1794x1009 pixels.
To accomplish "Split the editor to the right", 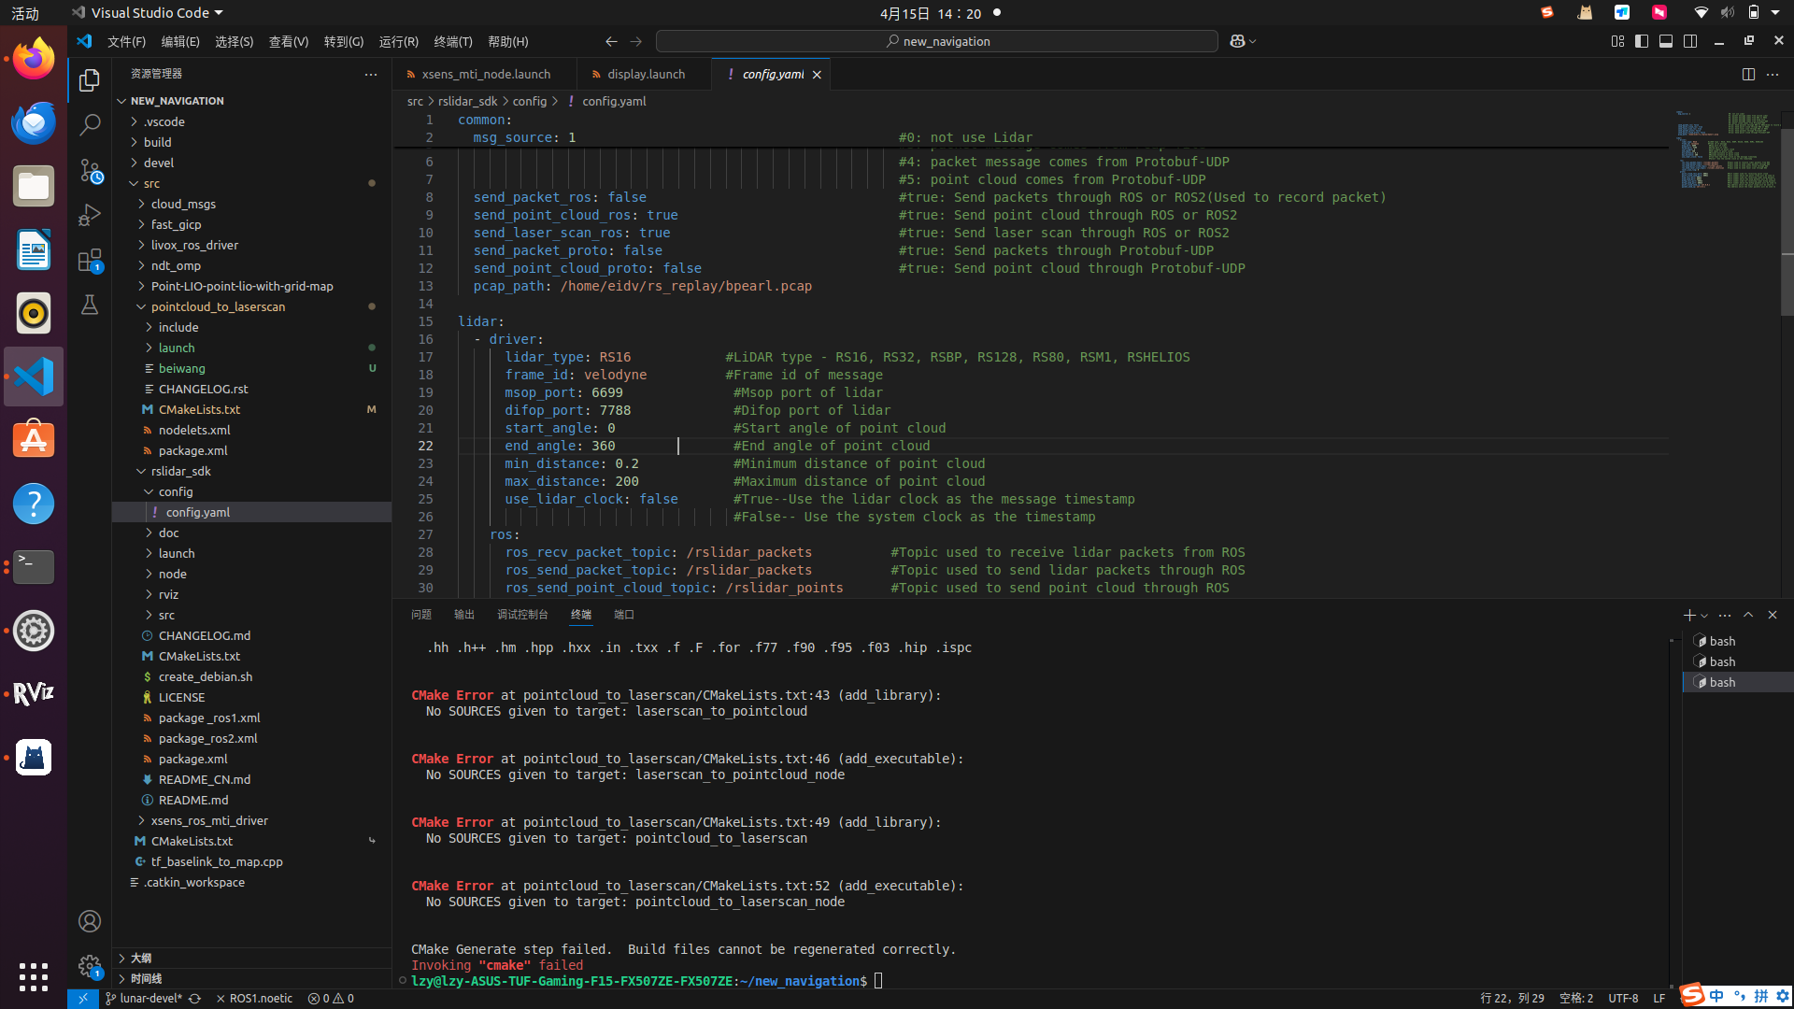I will click(x=1748, y=75).
